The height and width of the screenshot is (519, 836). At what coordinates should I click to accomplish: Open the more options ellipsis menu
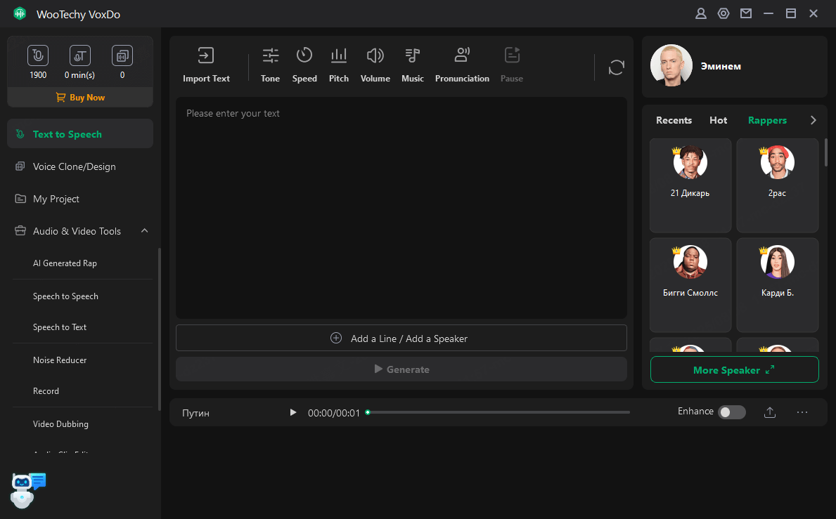click(802, 412)
